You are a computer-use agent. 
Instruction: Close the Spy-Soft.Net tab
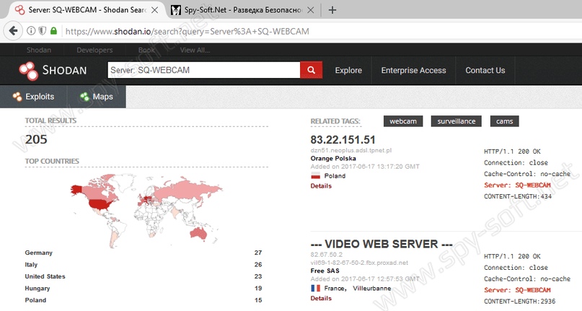[311, 10]
